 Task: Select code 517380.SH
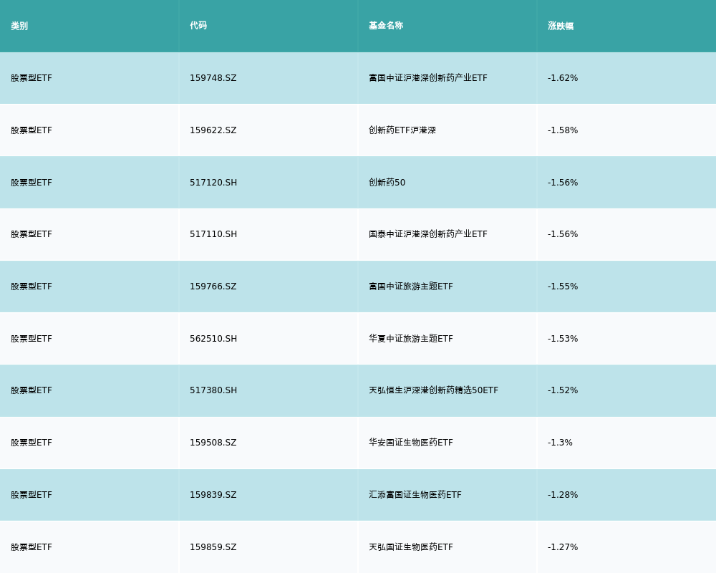213,390
